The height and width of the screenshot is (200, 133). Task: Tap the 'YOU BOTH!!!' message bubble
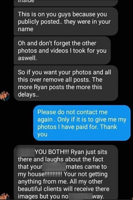click(66, 172)
